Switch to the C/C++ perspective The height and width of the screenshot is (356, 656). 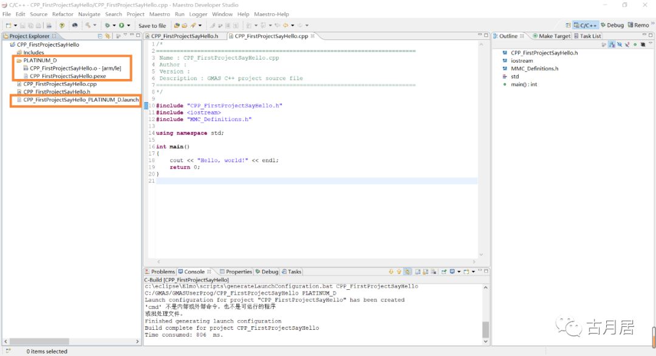[586, 26]
